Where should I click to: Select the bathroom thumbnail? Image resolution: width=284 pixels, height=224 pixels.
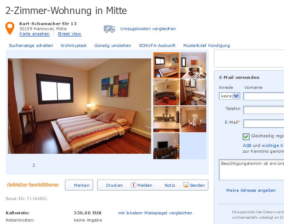coord(193,92)
